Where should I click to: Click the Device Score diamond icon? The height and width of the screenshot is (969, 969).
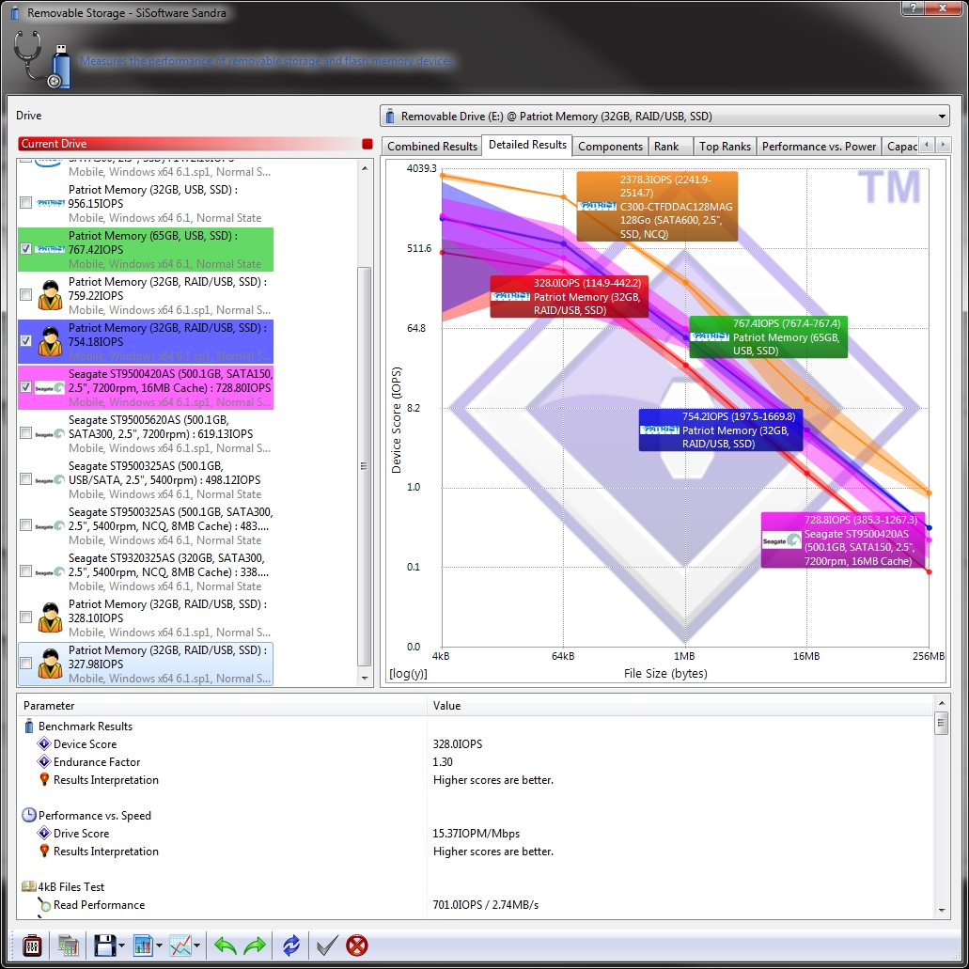point(44,744)
